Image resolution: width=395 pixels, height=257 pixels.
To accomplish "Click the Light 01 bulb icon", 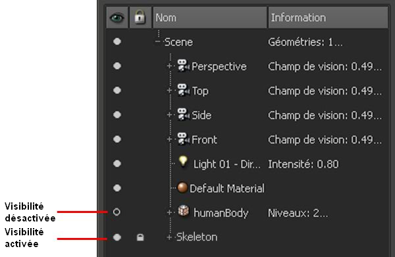I will (x=183, y=162).
